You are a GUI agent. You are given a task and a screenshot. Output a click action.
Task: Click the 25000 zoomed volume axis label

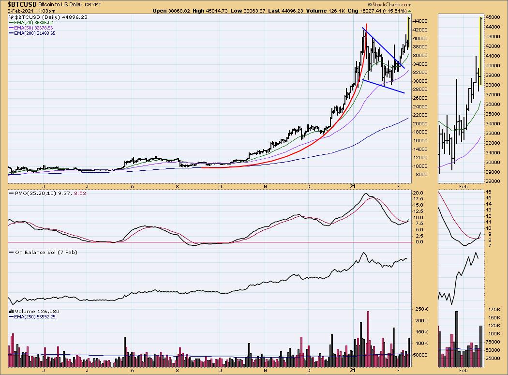493,359
